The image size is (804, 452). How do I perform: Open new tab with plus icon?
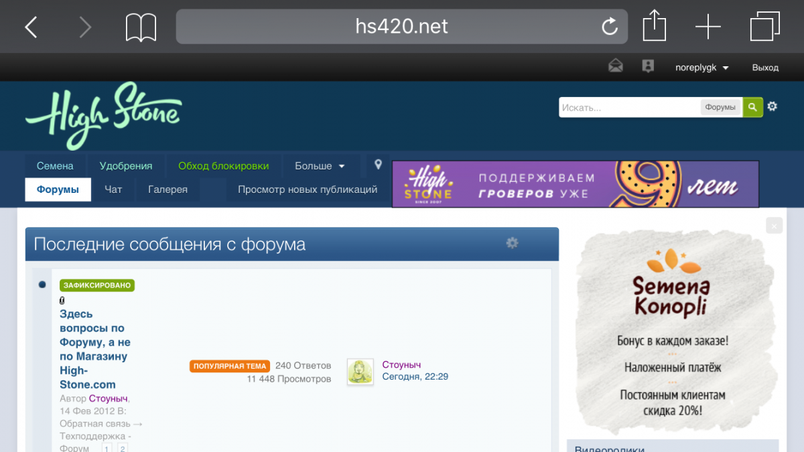tap(708, 27)
